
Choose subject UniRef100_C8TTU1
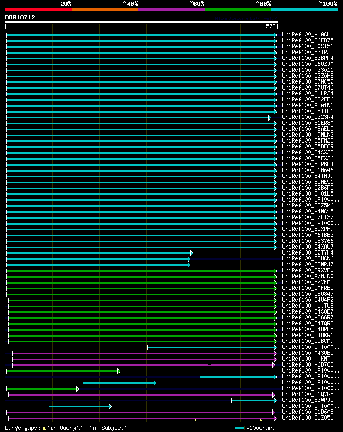click(x=308, y=111)
